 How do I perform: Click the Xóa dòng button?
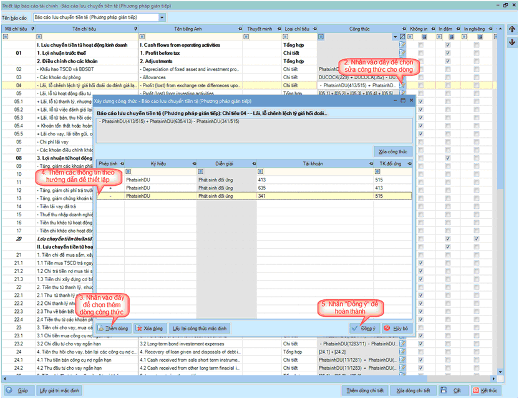tap(150, 329)
